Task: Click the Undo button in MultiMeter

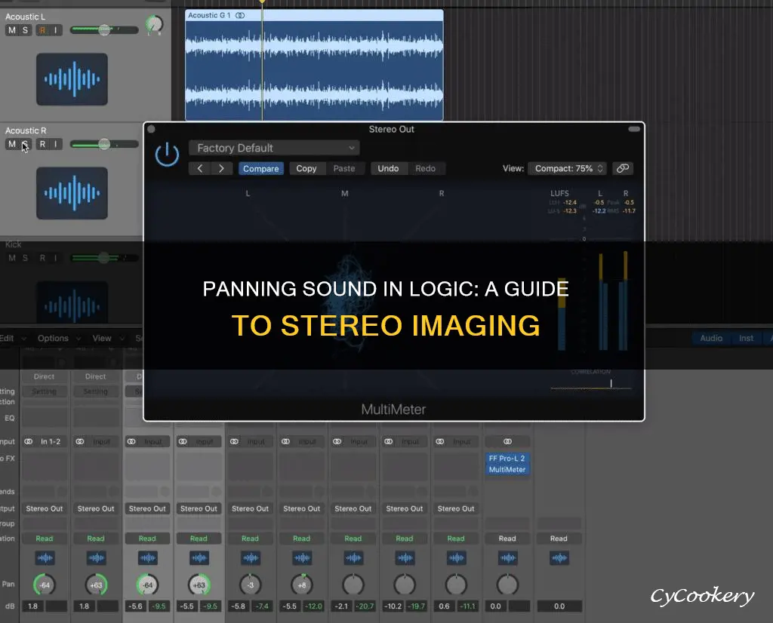Action: [x=388, y=168]
